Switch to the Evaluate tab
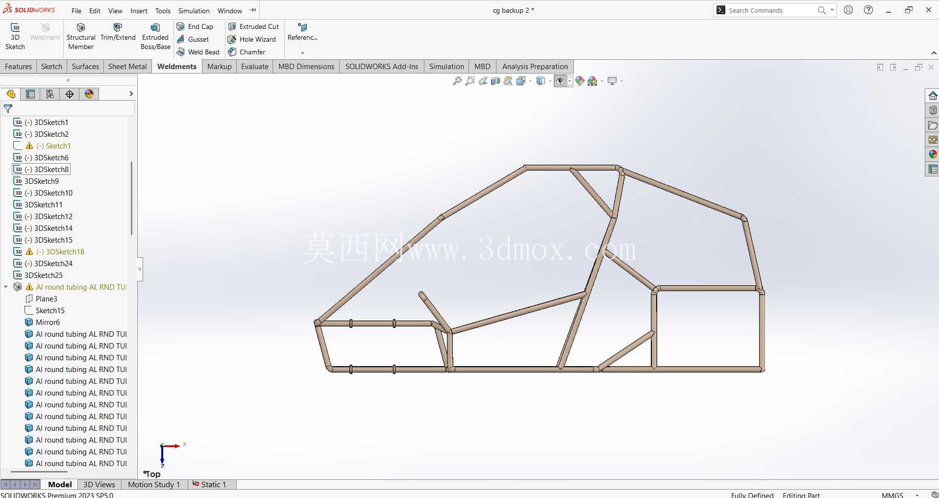939x498 pixels. (x=255, y=67)
